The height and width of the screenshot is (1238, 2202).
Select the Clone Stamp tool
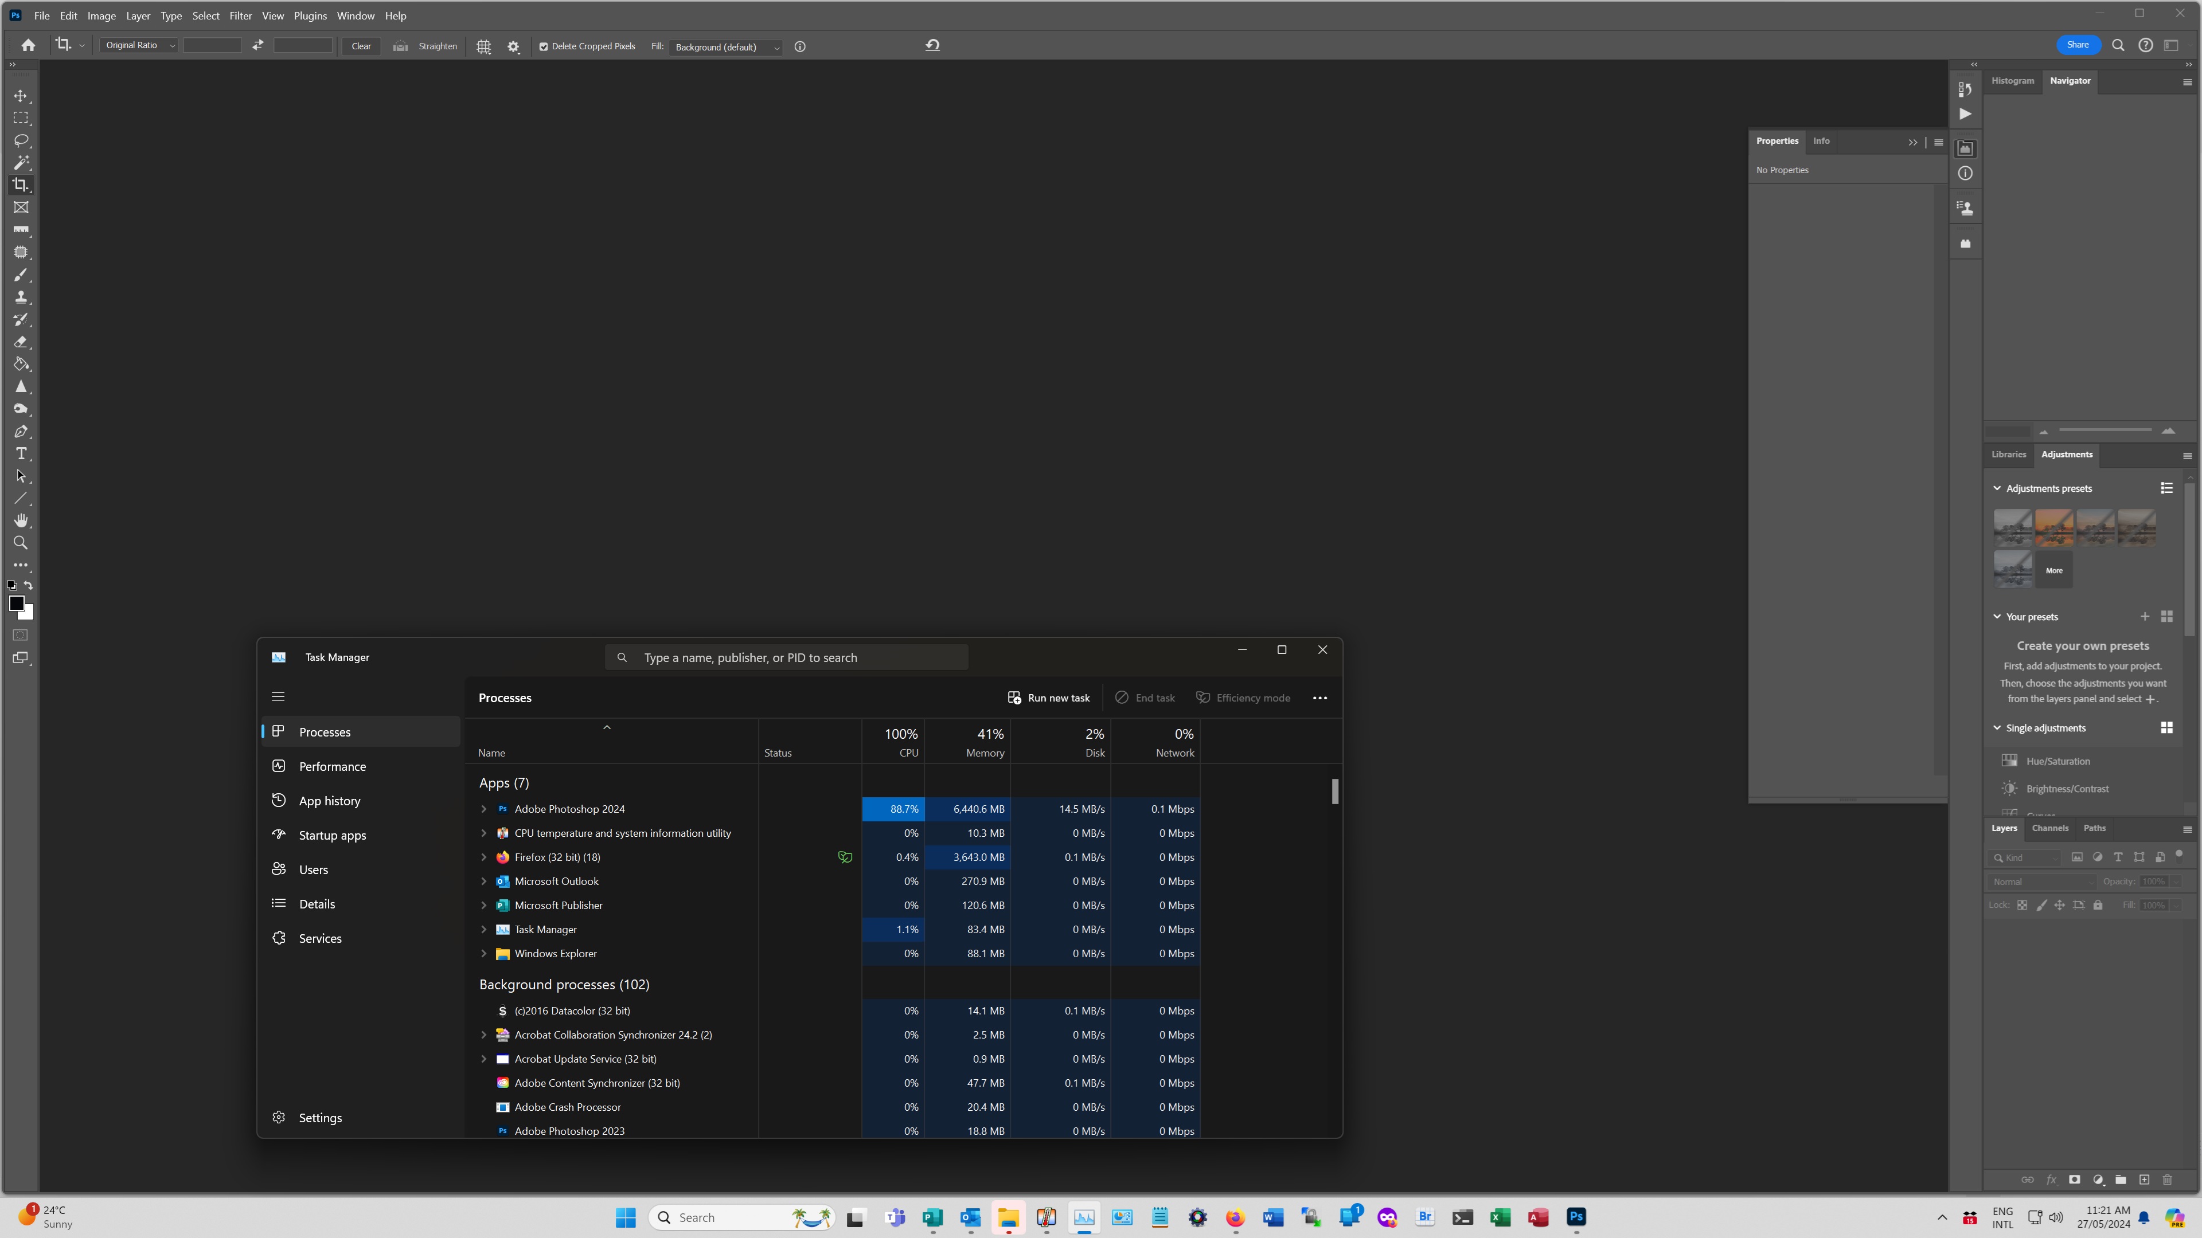click(21, 297)
